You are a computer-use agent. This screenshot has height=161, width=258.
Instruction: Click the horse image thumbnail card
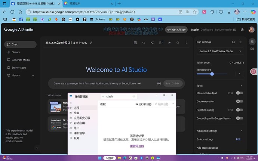[55, 106]
